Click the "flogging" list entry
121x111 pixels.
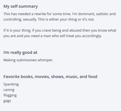coord(10,95)
